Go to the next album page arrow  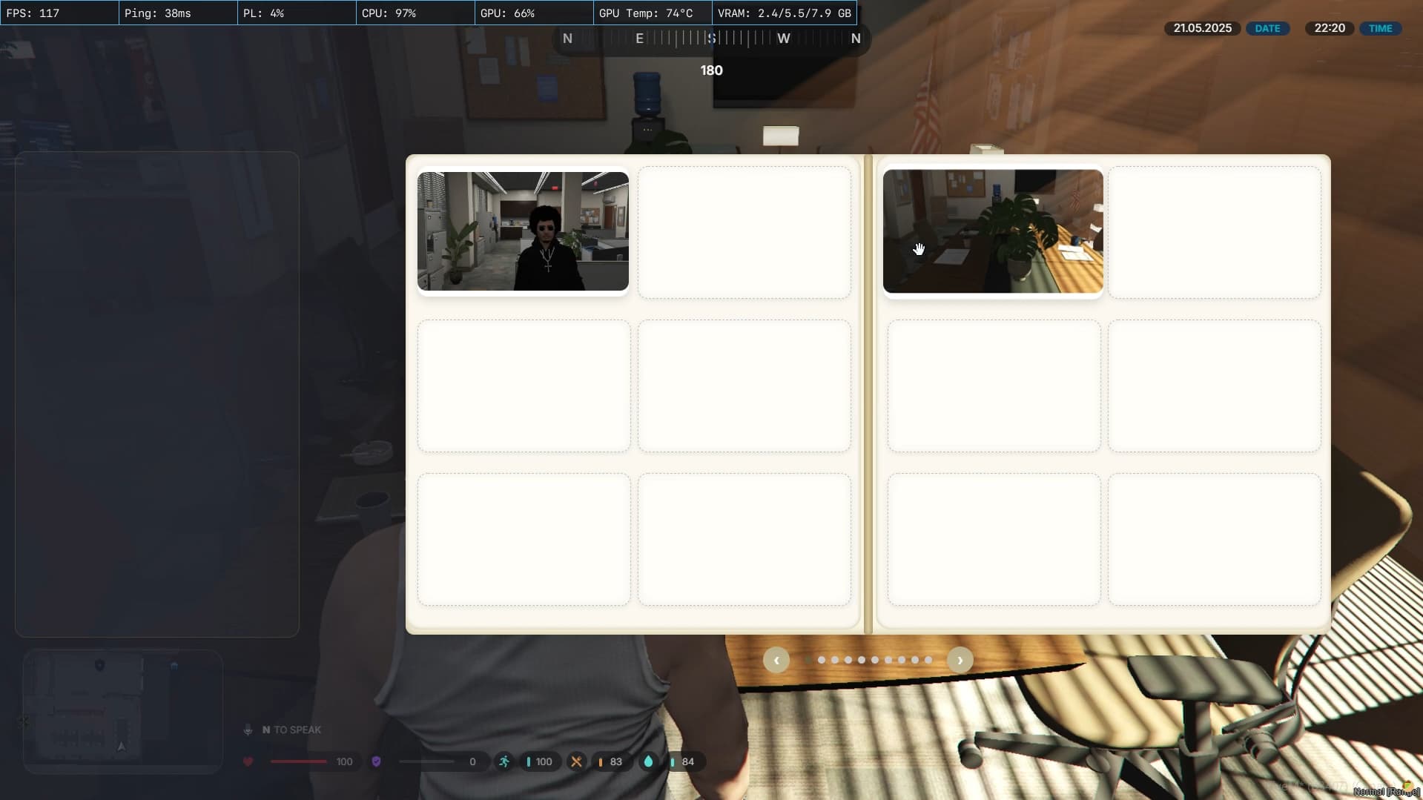960,660
